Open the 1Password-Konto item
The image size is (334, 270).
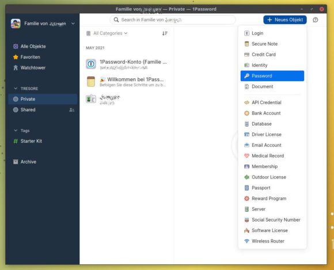[x=127, y=64]
